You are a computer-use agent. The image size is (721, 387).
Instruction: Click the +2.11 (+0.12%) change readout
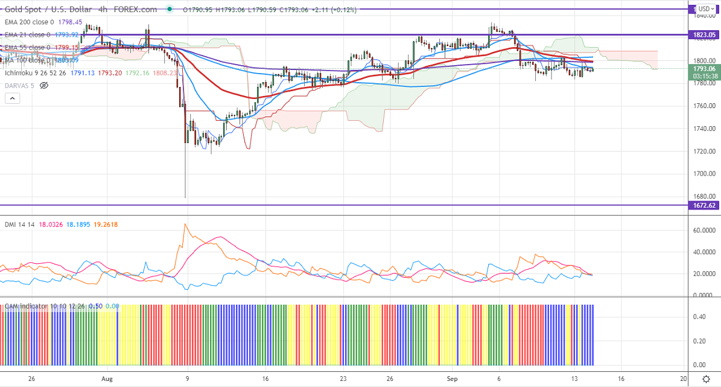pos(334,9)
